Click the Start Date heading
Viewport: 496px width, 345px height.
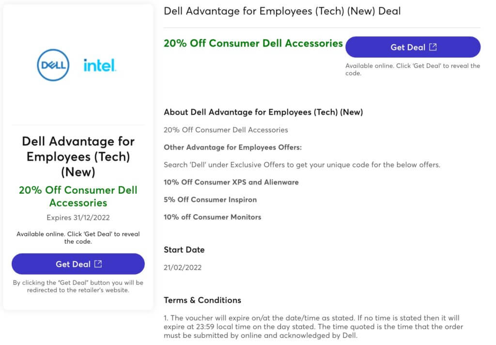click(x=184, y=250)
